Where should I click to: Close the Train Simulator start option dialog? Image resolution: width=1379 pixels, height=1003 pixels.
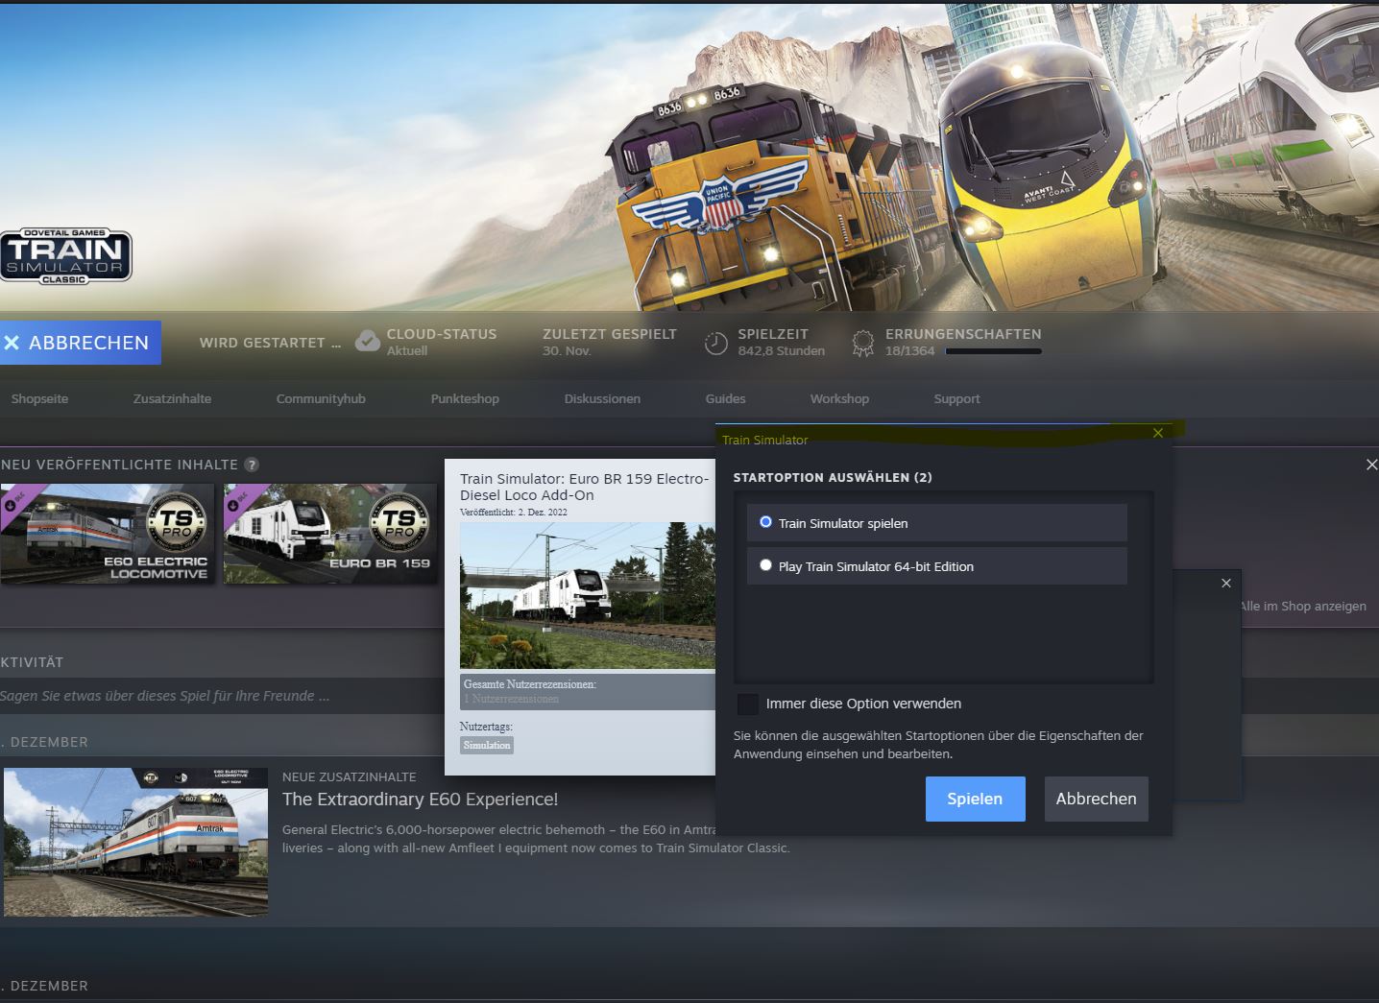coord(1157,433)
